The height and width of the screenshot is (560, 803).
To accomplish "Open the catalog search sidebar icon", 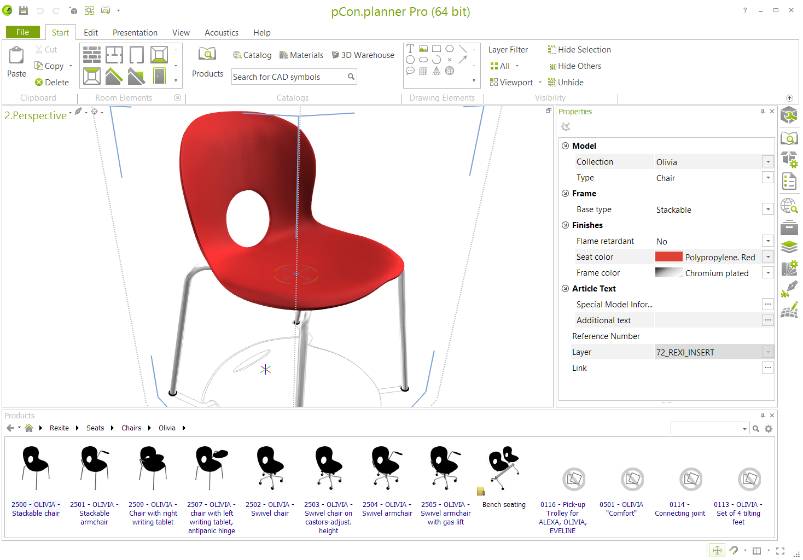I will point(789,138).
